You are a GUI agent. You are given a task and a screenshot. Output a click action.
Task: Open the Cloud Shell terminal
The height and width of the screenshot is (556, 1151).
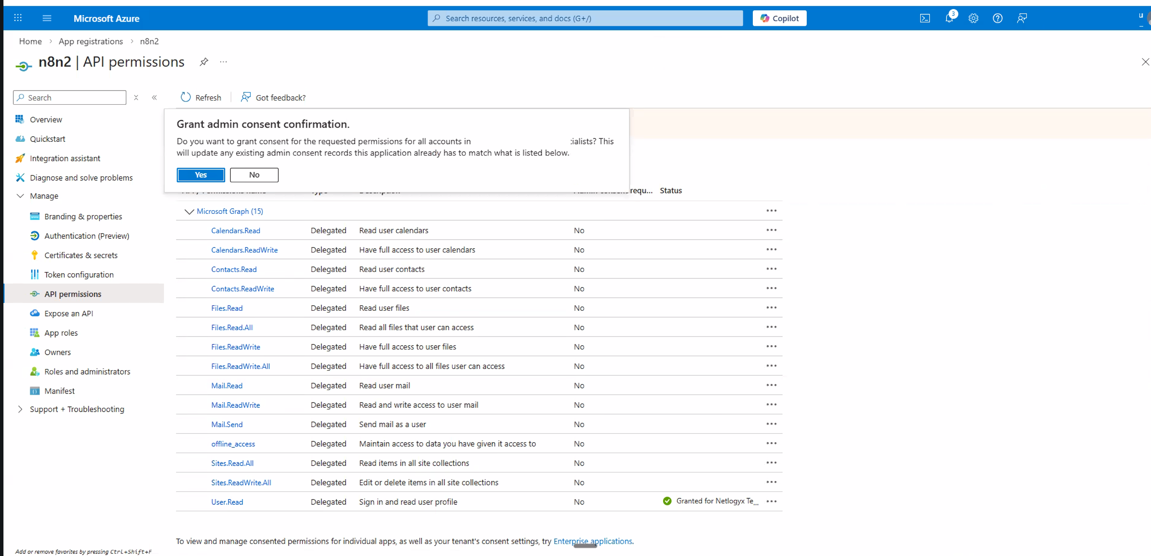(925, 18)
